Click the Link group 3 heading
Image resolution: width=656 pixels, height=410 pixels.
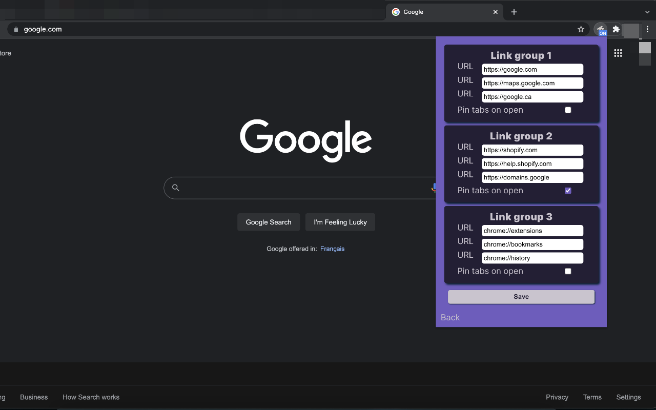(x=521, y=216)
